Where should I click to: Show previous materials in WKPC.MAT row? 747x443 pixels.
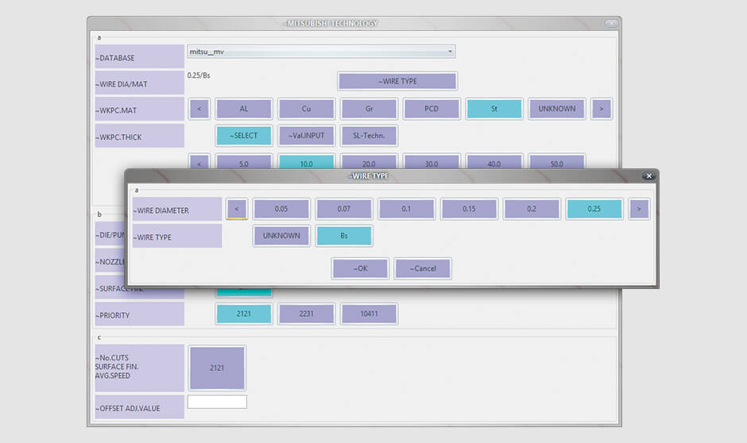[x=199, y=109]
